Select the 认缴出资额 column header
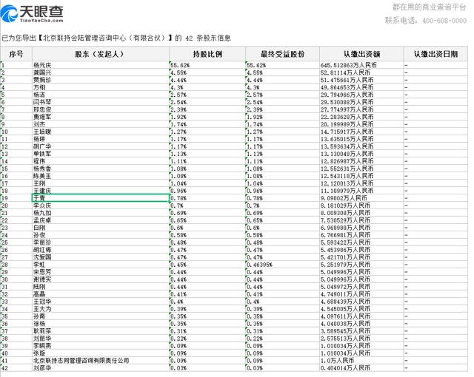 coord(361,54)
